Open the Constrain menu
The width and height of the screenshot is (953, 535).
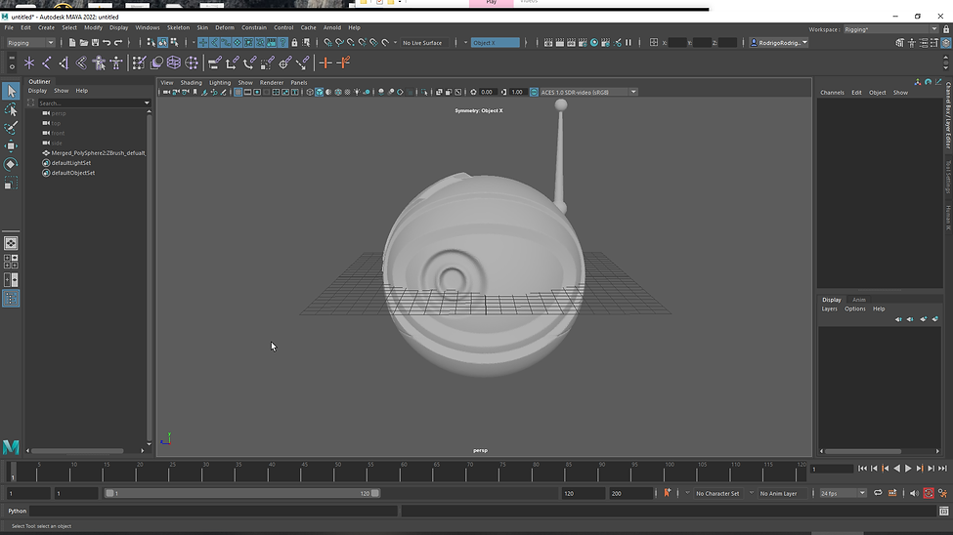(x=254, y=27)
